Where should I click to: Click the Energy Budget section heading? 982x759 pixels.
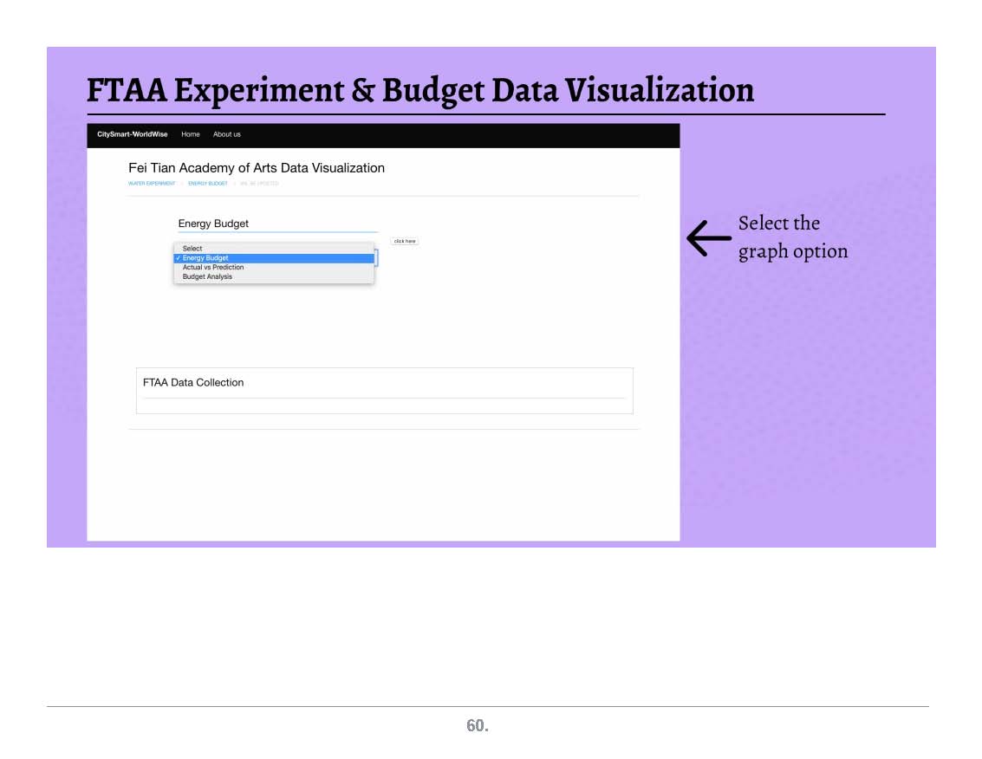pyautogui.click(x=213, y=224)
